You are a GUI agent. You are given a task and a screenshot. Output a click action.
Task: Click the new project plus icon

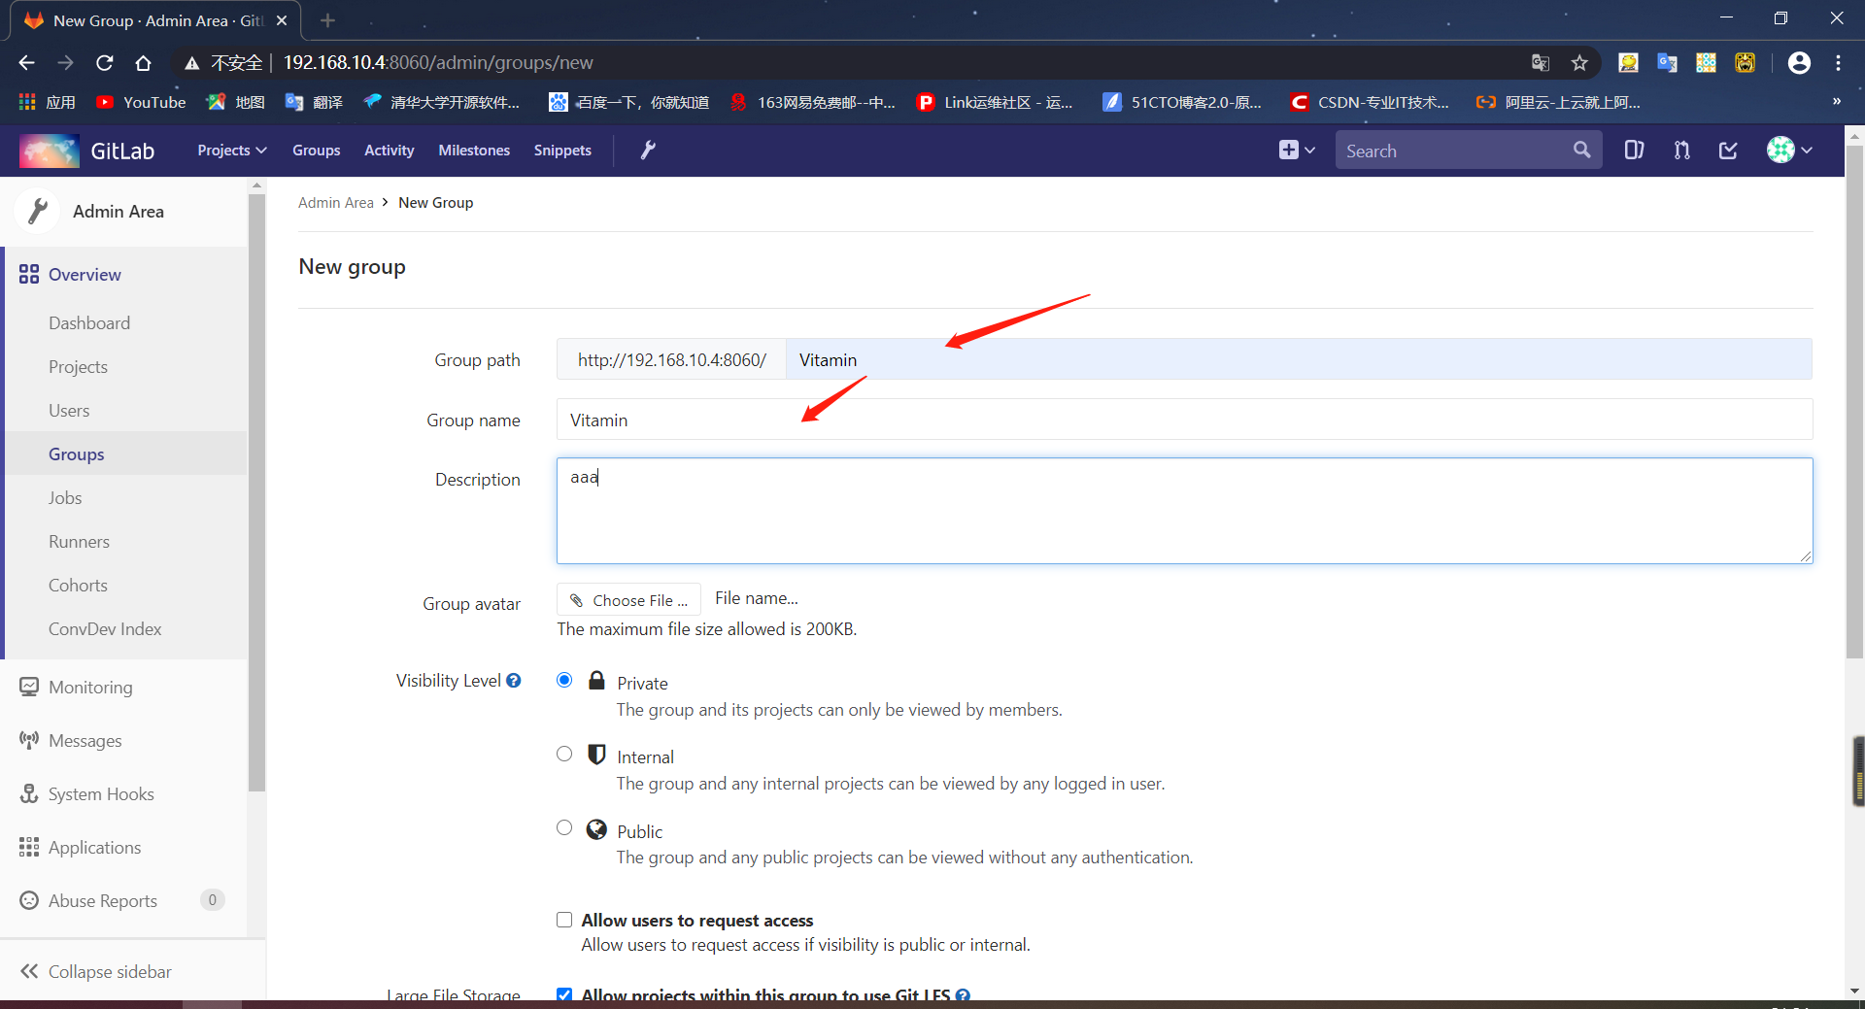coord(1290,151)
